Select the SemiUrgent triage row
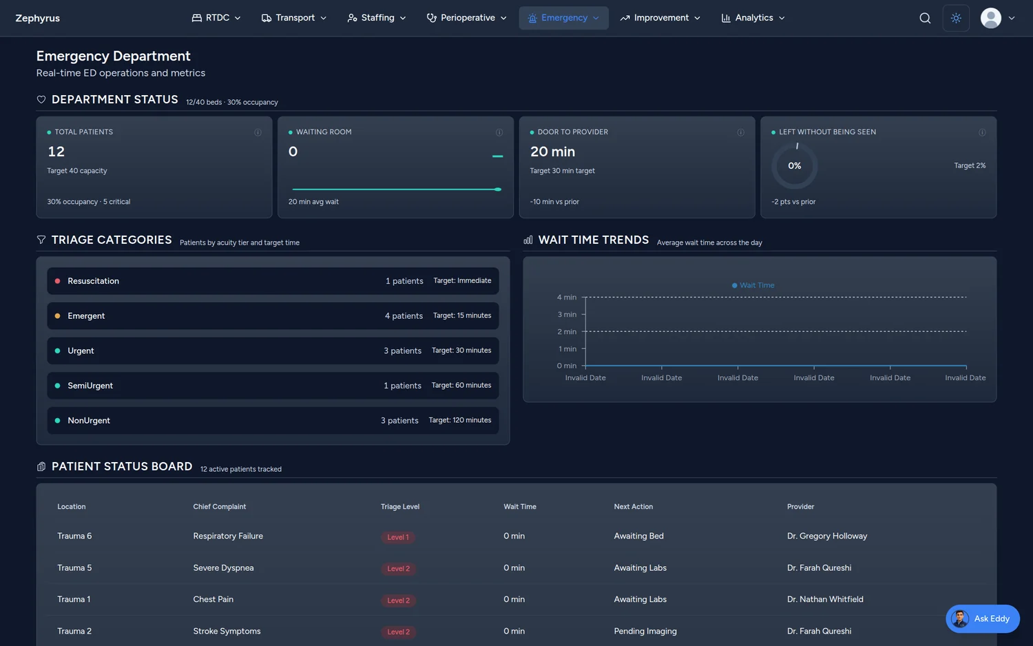This screenshot has width=1033, height=646. click(x=273, y=386)
